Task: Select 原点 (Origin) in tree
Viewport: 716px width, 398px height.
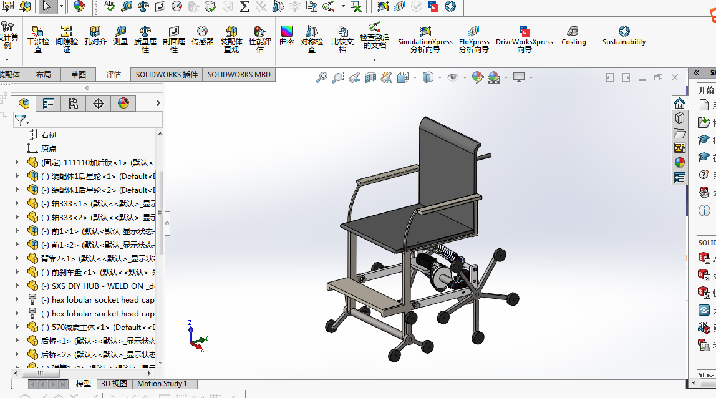Action: point(49,148)
